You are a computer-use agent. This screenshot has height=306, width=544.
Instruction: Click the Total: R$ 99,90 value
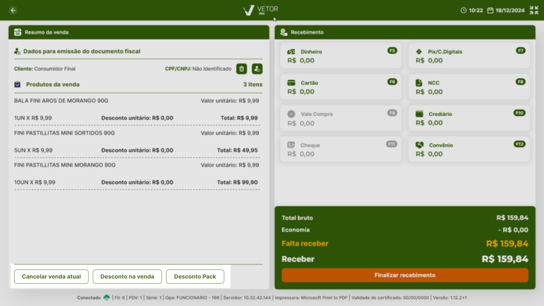coord(237,182)
